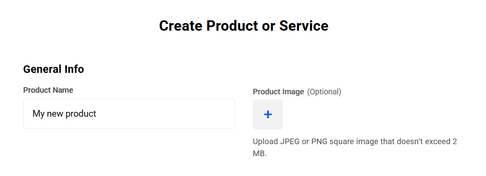Click "MB." on the hint's second line

pos(260,153)
